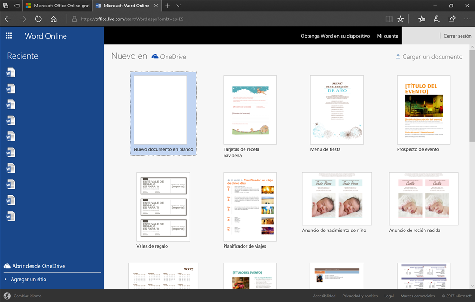Create Nuevo documento en blanco
The height and width of the screenshot is (302, 475).
(163, 114)
